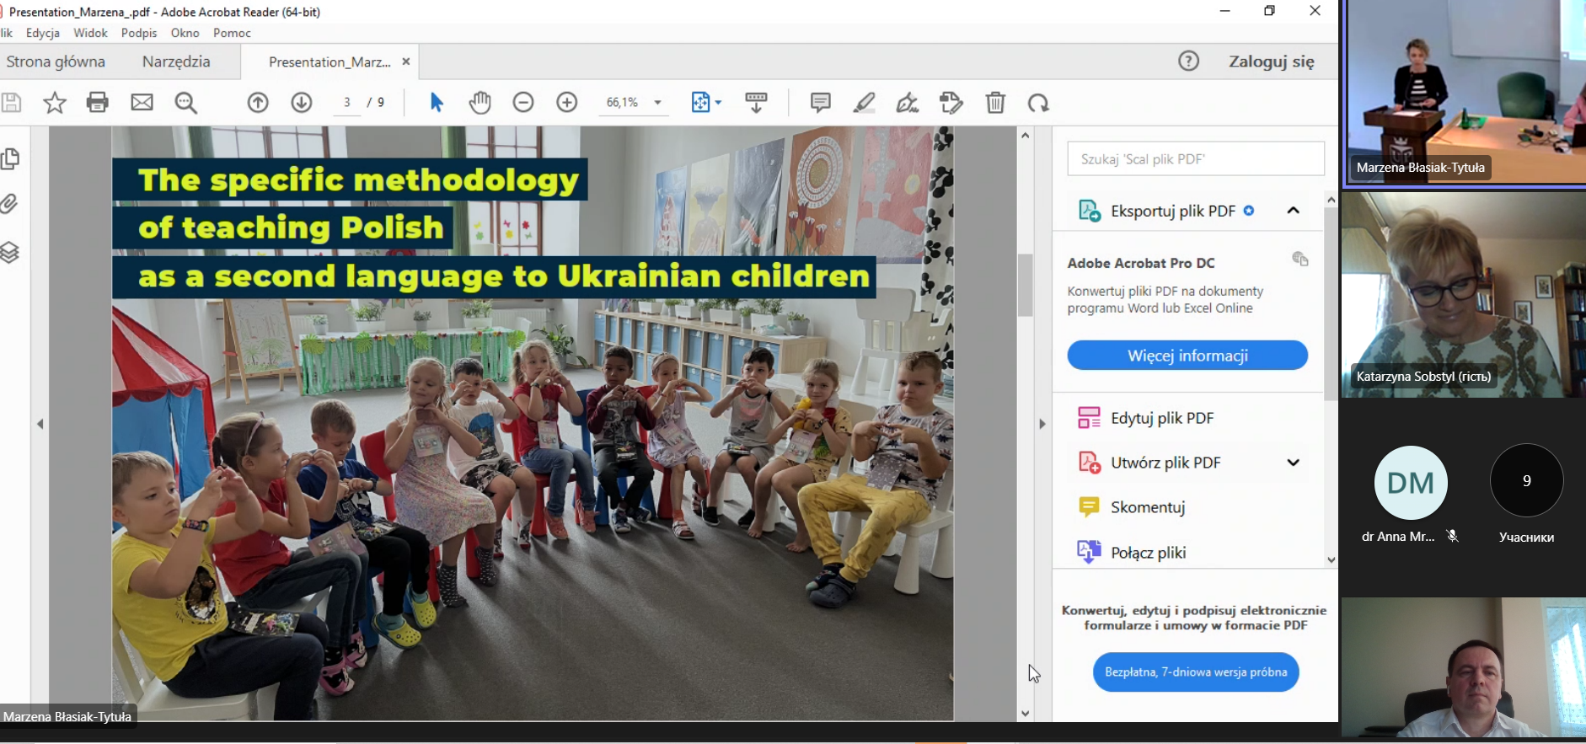Add a sticky note comment
The image size is (1586, 744).
tap(820, 103)
